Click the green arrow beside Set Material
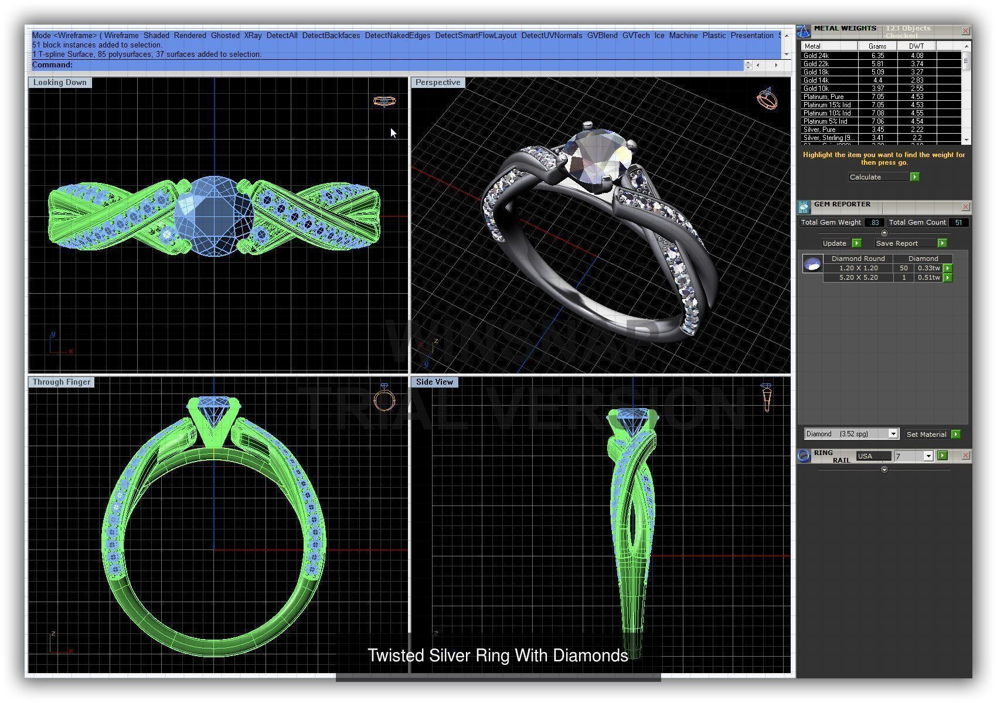 (x=956, y=434)
